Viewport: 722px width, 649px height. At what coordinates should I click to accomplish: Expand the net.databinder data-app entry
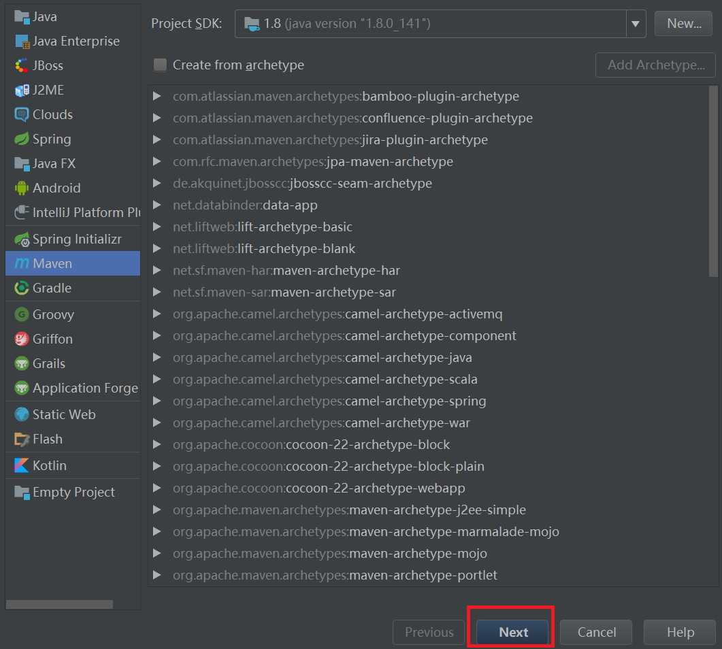coord(157,205)
